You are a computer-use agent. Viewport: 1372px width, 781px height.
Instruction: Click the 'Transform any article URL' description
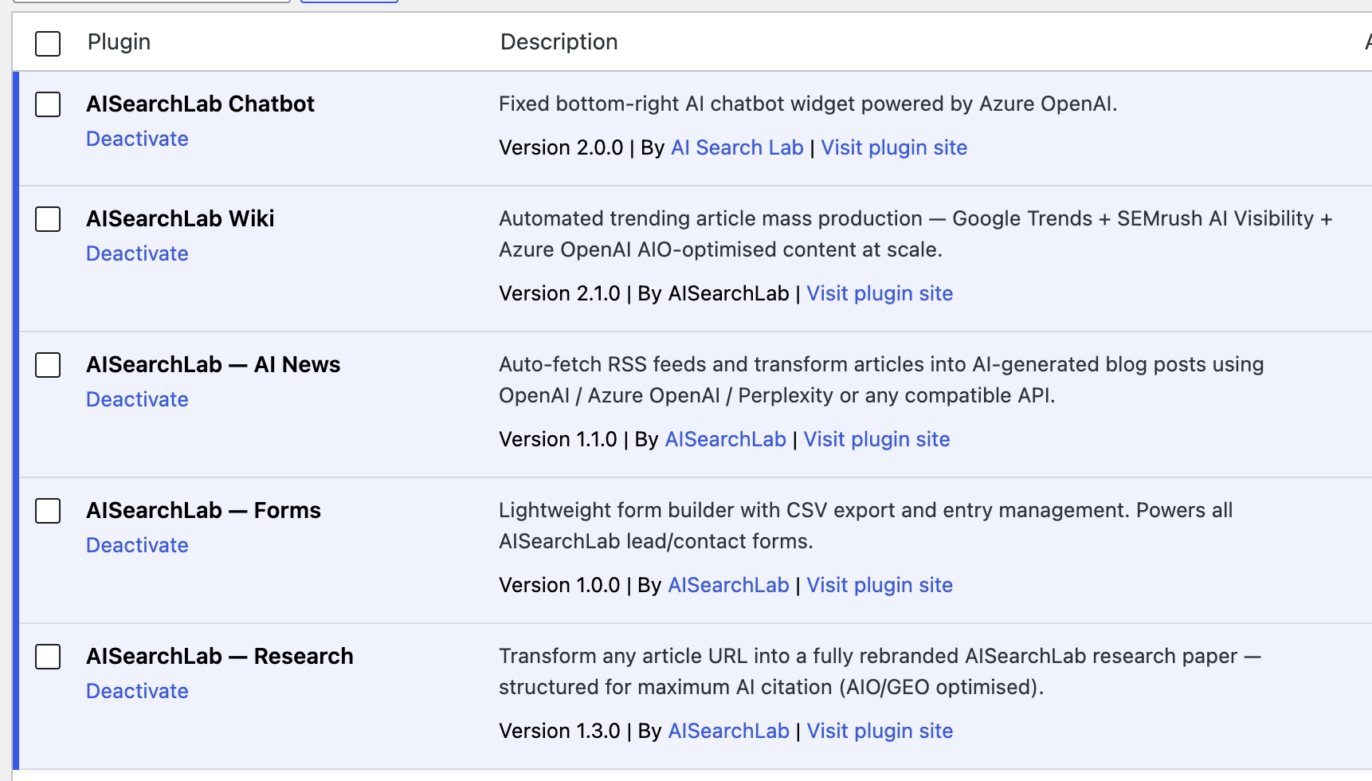[x=880, y=671]
